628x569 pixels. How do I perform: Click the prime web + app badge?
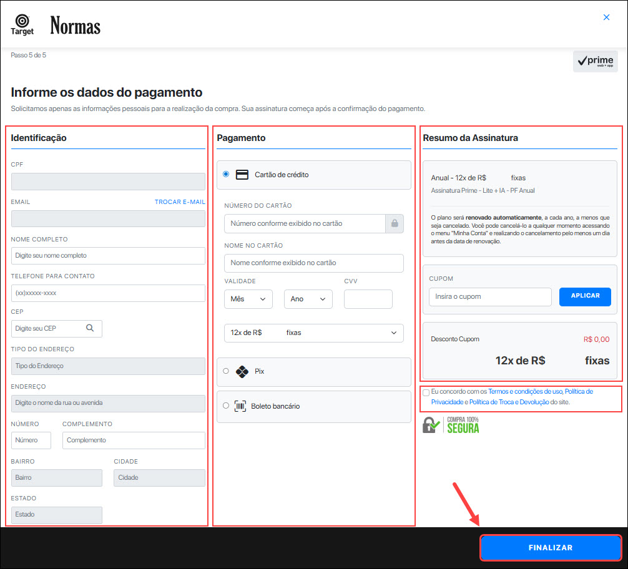596,61
